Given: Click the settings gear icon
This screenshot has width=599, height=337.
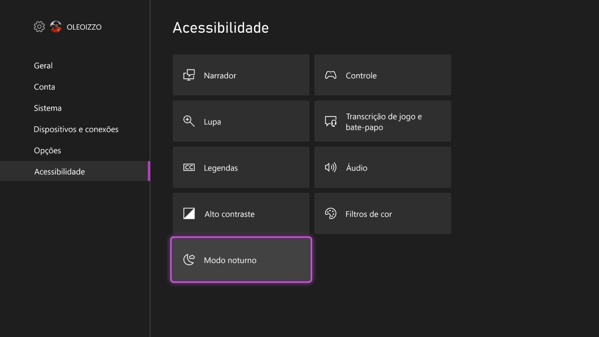Looking at the screenshot, I should [39, 27].
